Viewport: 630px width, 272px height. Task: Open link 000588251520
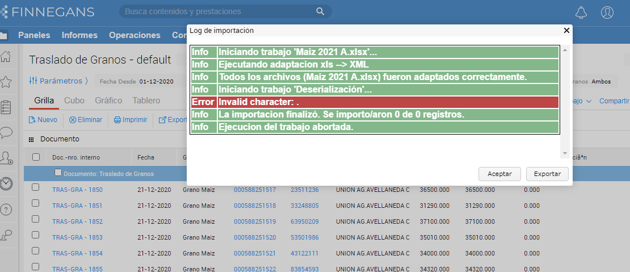click(255, 237)
